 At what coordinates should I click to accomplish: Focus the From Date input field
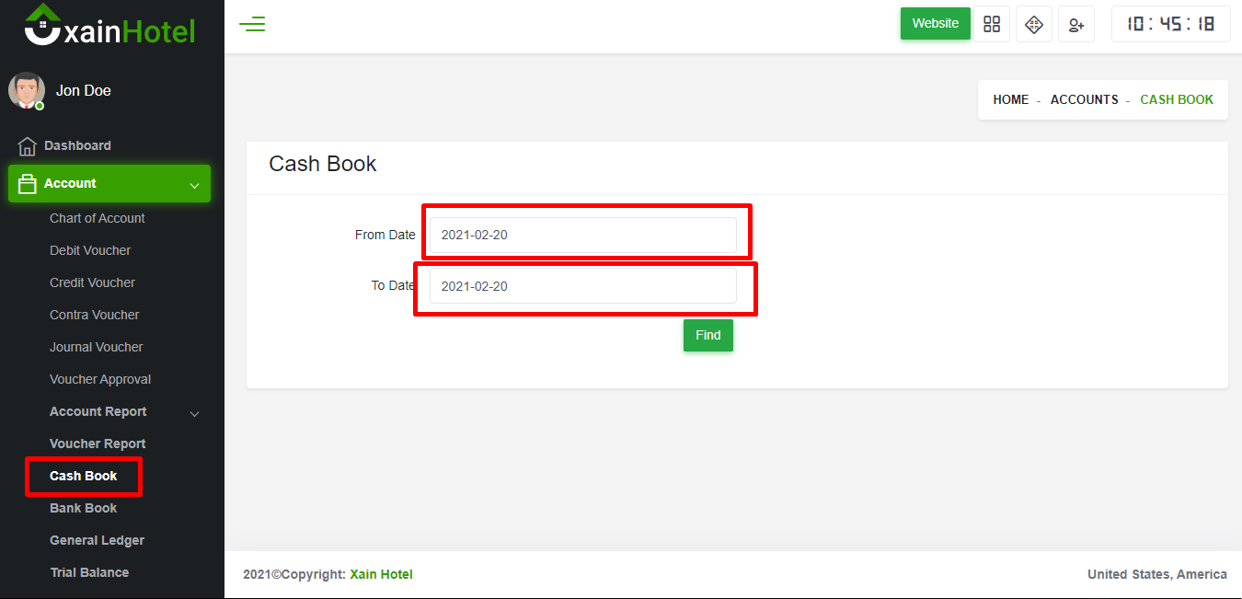pyautogui.click(x=582, y=236)
